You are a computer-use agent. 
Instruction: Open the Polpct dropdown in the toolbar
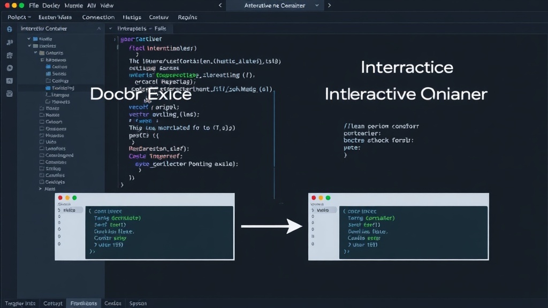click(x=20, y=17)
